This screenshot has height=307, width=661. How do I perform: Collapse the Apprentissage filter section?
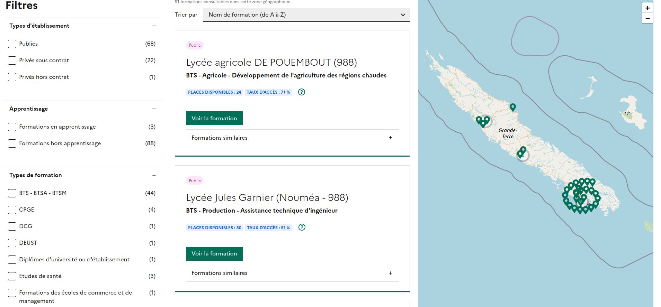pyautogui.click(x=154, y=109)
